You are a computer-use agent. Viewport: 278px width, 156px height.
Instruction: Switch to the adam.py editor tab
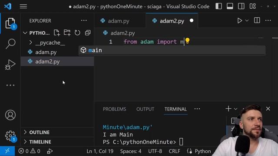(x=119, y=21)
